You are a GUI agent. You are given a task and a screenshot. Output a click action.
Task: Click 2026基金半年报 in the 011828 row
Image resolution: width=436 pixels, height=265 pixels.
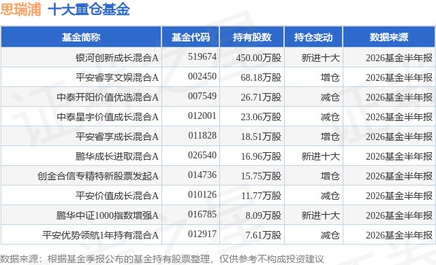(x=399, y=137)
